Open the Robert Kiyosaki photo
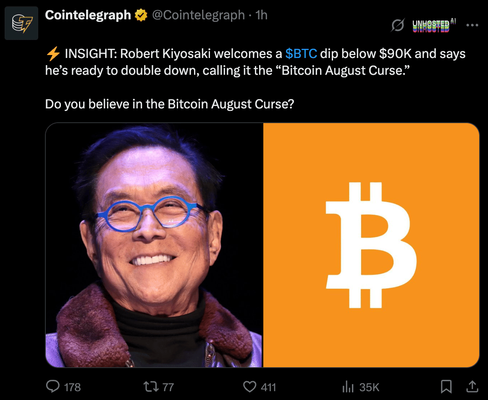The image size is (488, 400). point(154,245)
